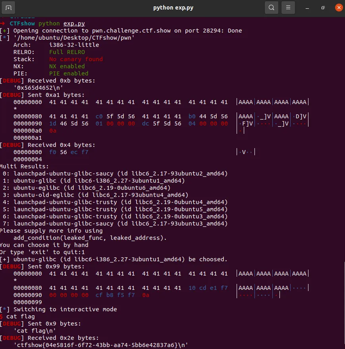This screenshot has height=349, width=345.
Task: Select result 5 libc6_2.19-0ubuntu5_amd64
Action: click(115, 209)
